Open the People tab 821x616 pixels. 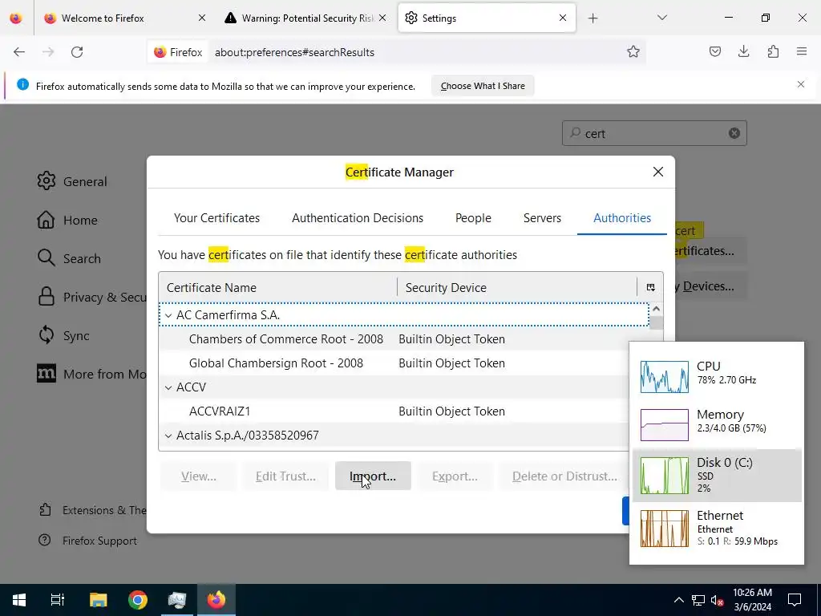point(473,218)
